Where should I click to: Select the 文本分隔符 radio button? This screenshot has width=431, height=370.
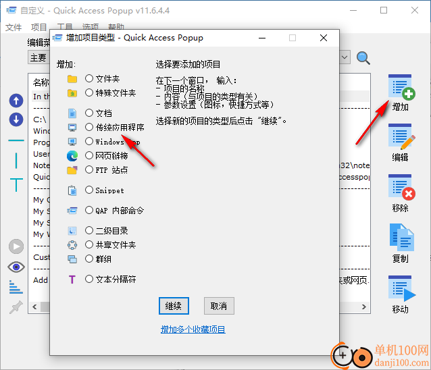[88, 279]
